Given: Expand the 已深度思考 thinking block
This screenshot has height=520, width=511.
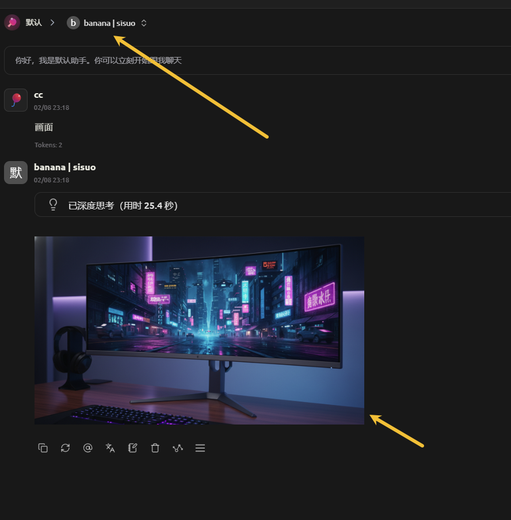Looking at the screenshot, I should coord(123,205).
